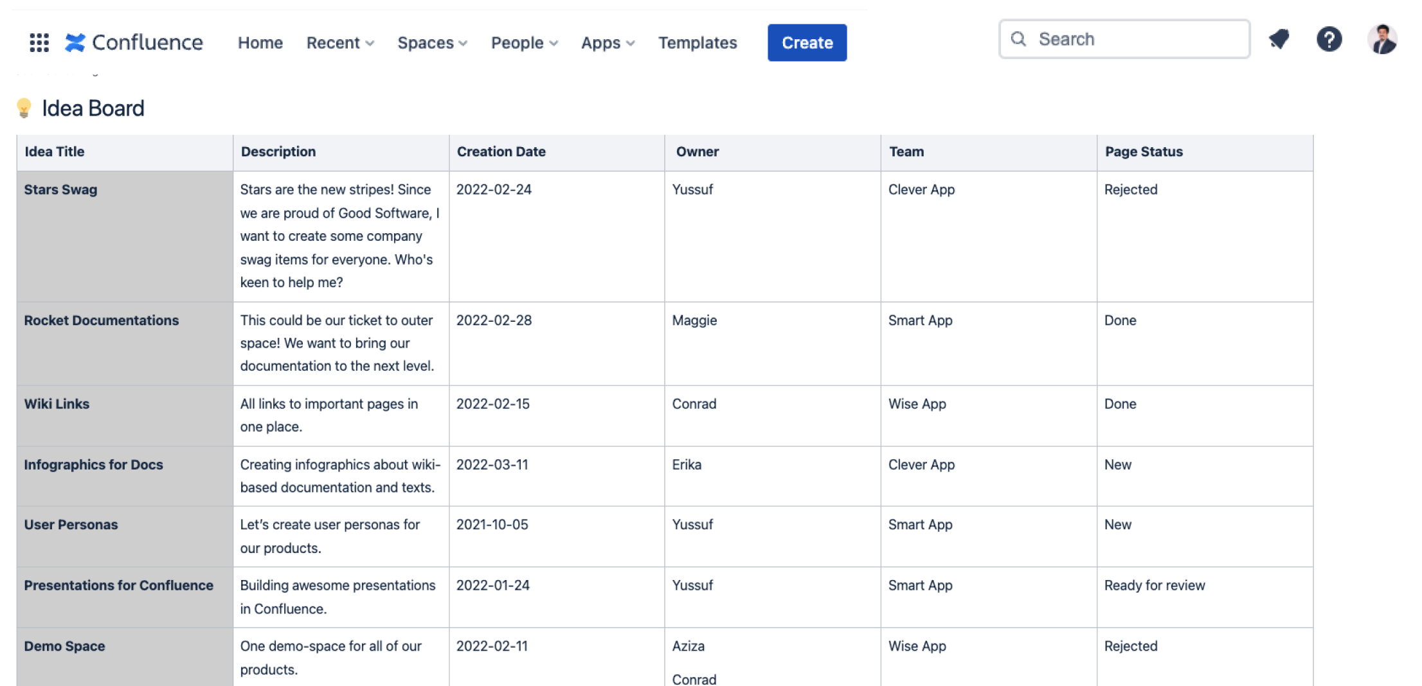
Task: Click the lightbulb emoji beside Idea Board
Action: tap(24, 108)
